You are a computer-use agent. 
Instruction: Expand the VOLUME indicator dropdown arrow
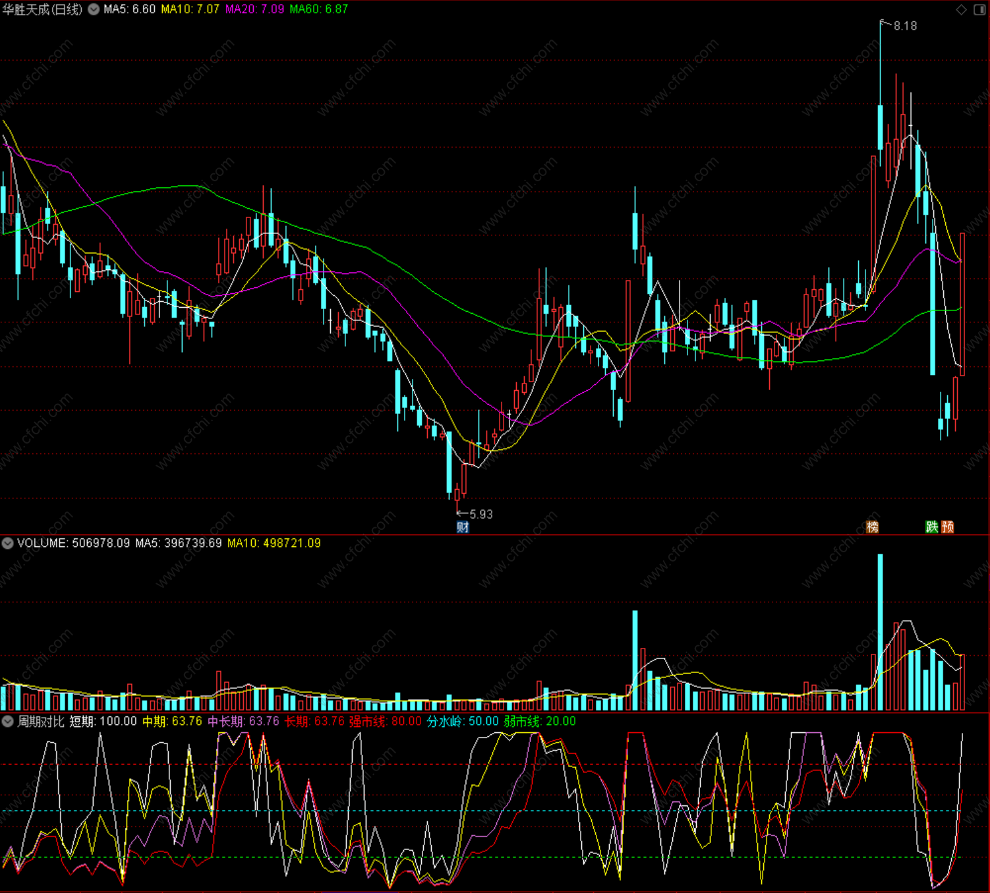click(8, 543)
